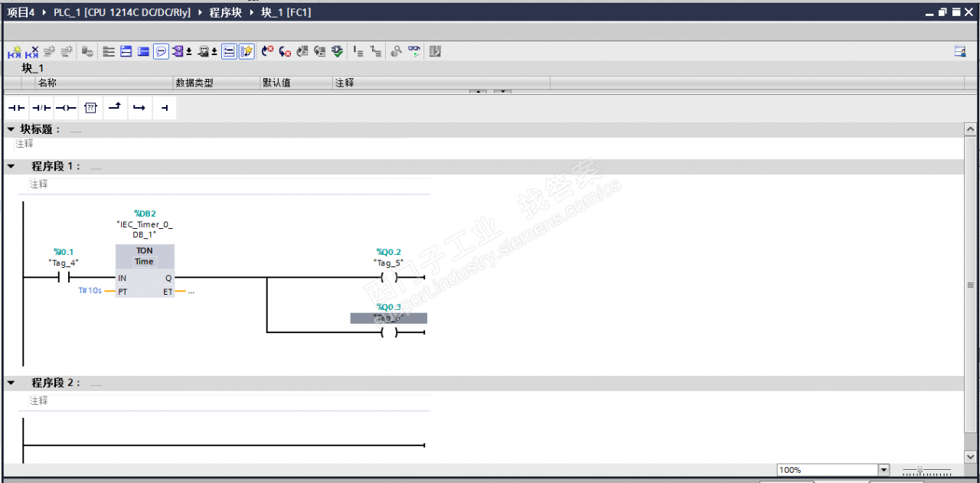Click 程序块 in the breadcrumb path

(226, 13)
